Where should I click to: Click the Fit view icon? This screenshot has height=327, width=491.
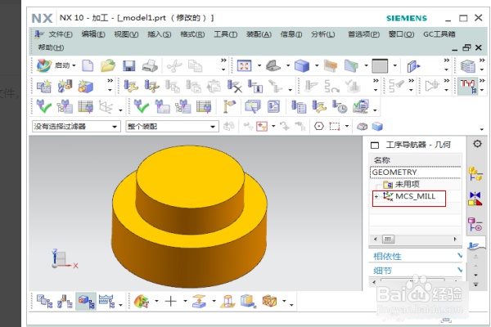tap(244, 66)
